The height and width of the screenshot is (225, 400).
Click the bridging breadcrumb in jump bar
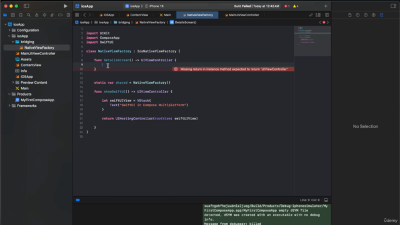tap(122, 22)
